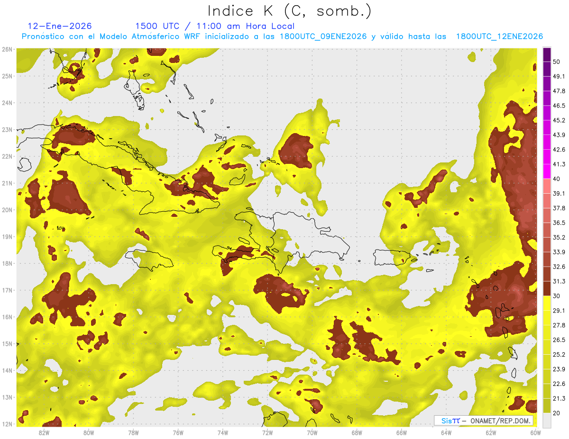The width and height of the screenshot is (569, 439).
Task: Click the colorbar value "25.2"
Action: pos(559,355)
